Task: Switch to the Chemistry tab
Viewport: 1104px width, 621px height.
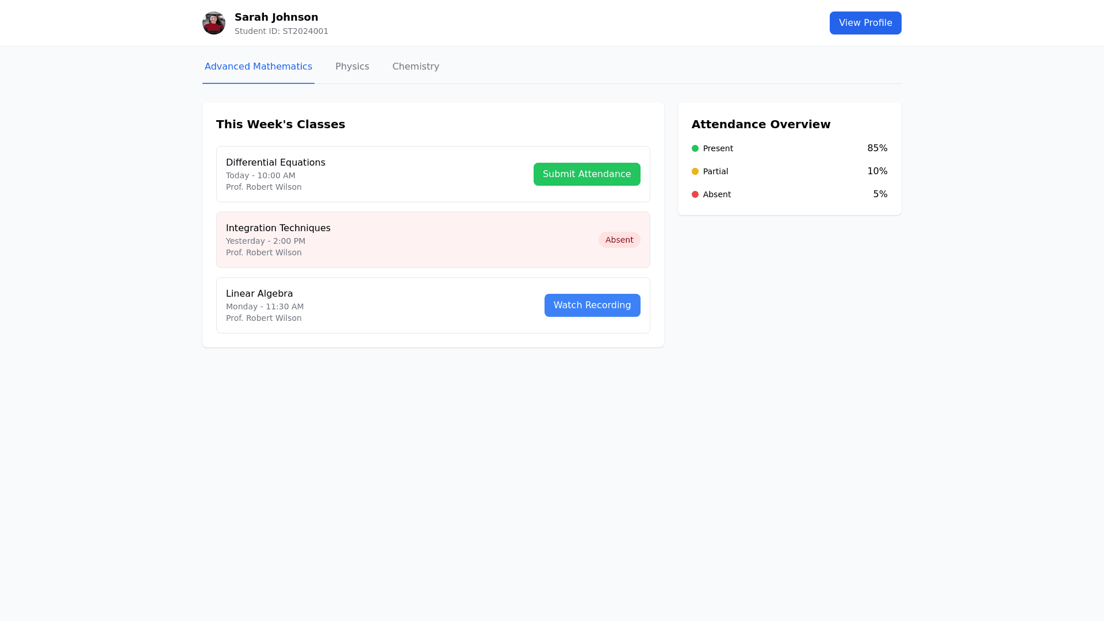Action: 415,67
